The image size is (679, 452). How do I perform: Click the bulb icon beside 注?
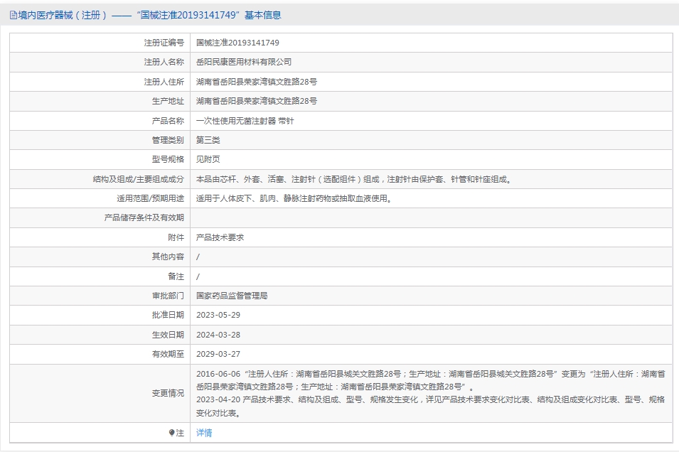(x=172, y=433)
